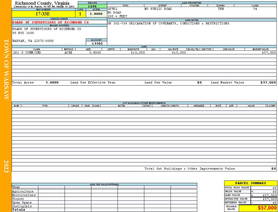Click the TOWN OF WARSAW sidebar text

6,69
